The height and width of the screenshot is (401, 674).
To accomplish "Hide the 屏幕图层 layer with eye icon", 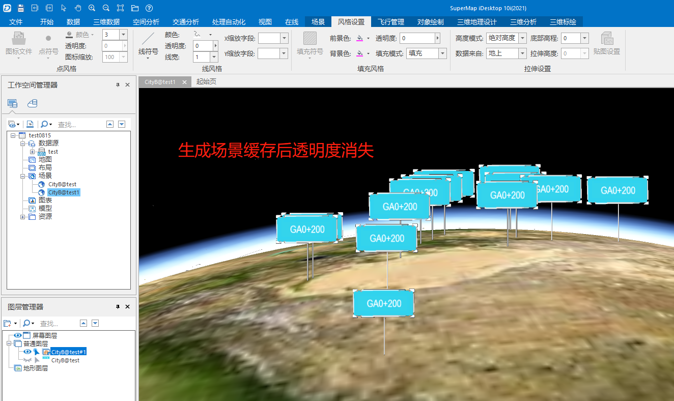I will [18, 335].
